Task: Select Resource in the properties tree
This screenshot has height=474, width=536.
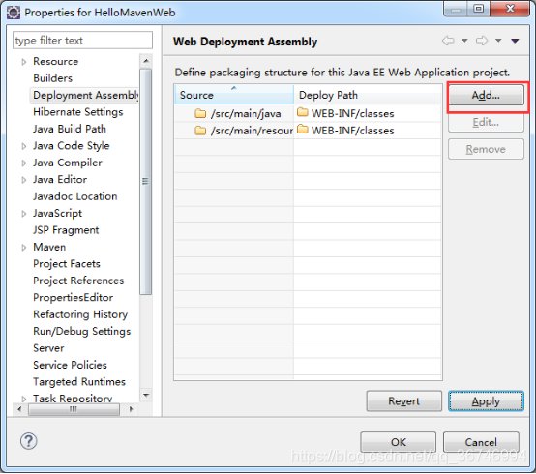Action: pos(56,62)
